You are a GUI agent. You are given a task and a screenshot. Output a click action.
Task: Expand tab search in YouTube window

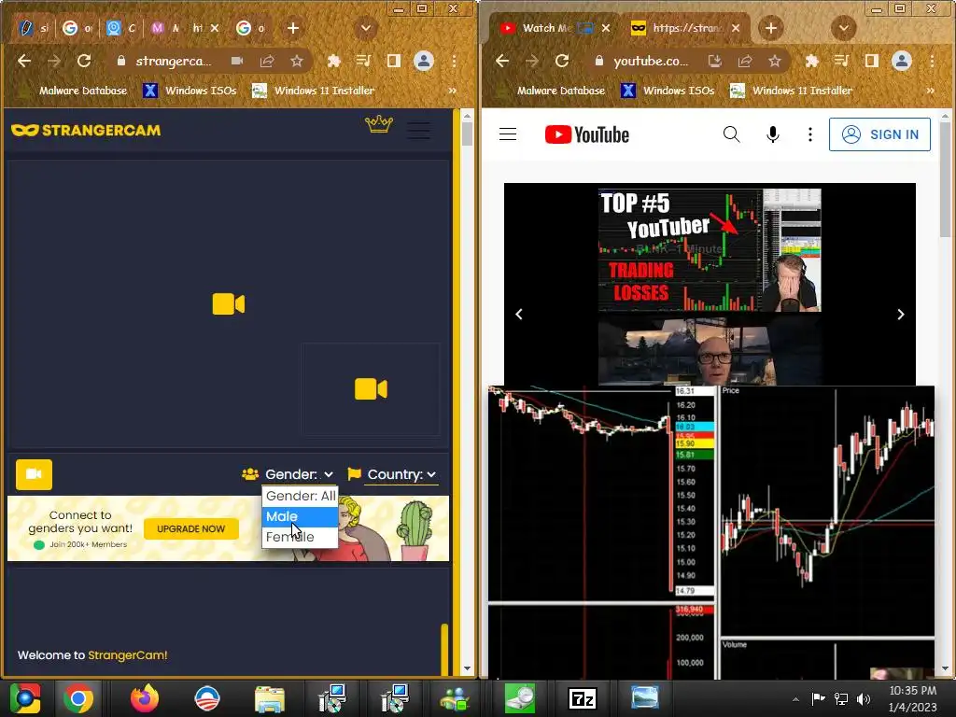(844, 28)
